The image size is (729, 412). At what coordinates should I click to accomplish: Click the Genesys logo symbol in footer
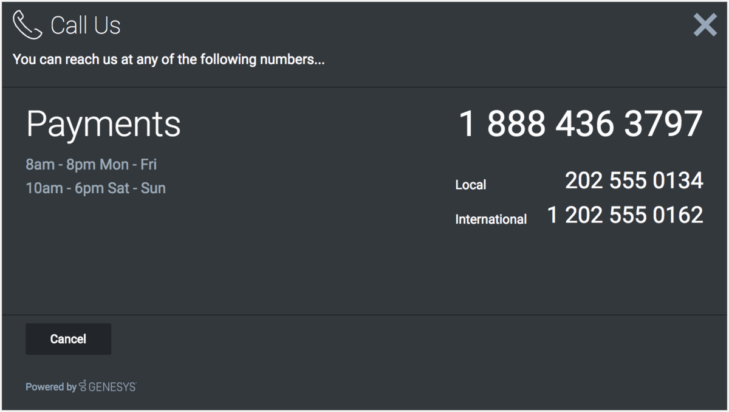tap(83, 386)
